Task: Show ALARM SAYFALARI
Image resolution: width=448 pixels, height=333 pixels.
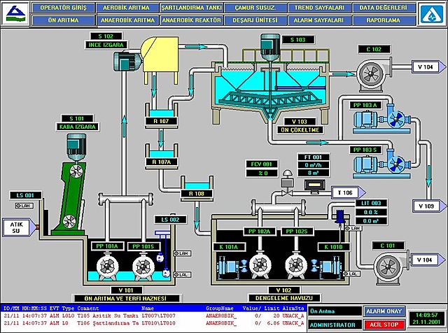Action: point(319,20)
